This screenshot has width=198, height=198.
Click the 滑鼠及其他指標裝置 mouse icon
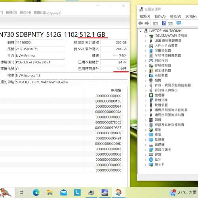click(151, 125)
